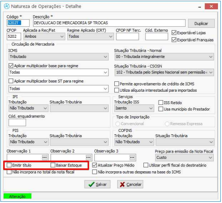Open the Tributação ISS Isento dropdown
The width and height of the screenshot is (222, 203).
pyautogui.click(x=134, y=108)
